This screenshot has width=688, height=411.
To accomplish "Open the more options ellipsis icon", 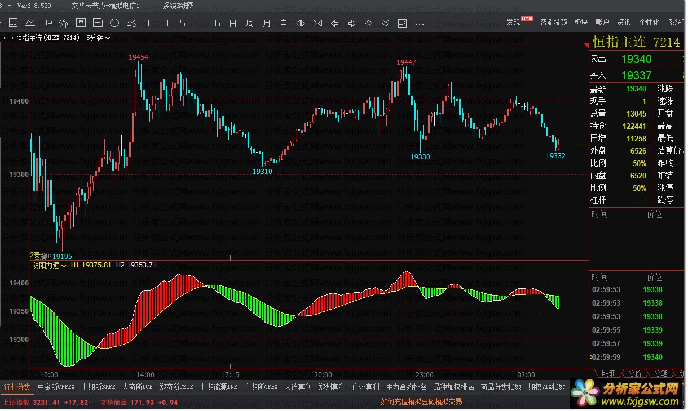I will click(420, 24).
